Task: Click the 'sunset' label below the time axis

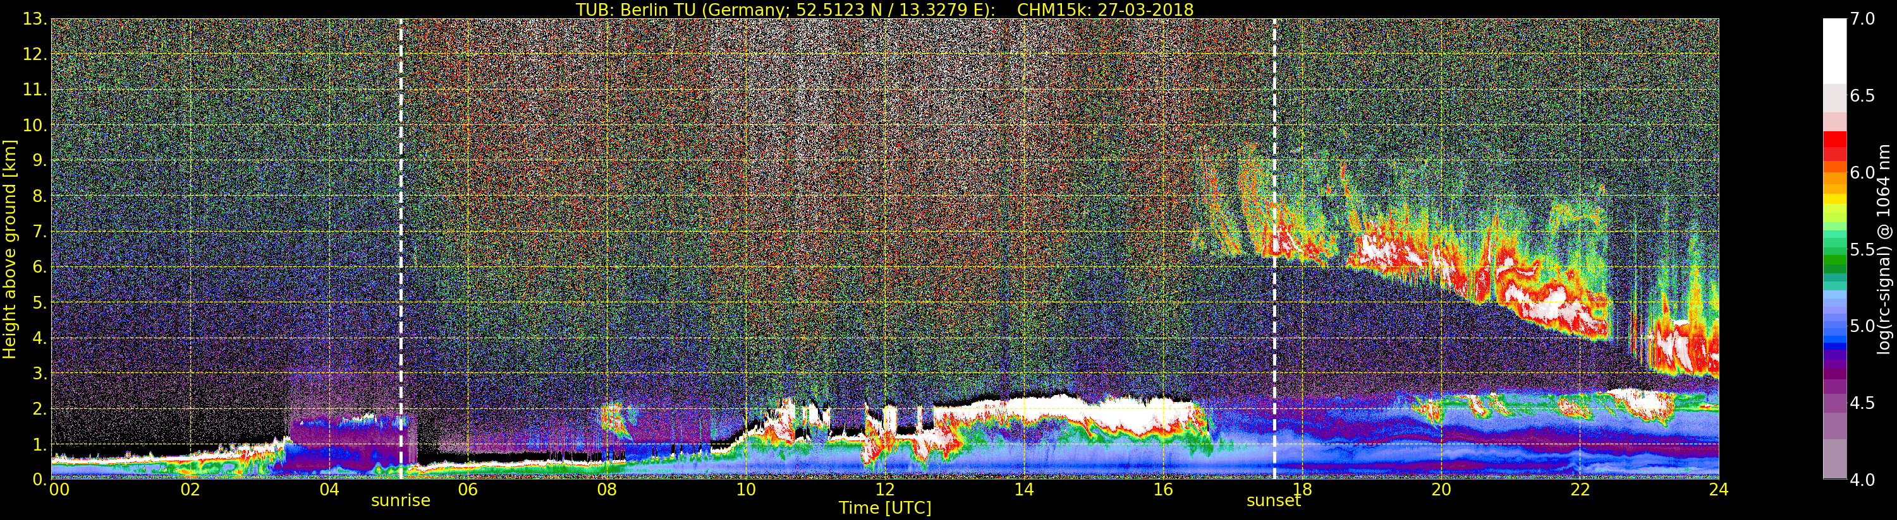Action: 1273,501
